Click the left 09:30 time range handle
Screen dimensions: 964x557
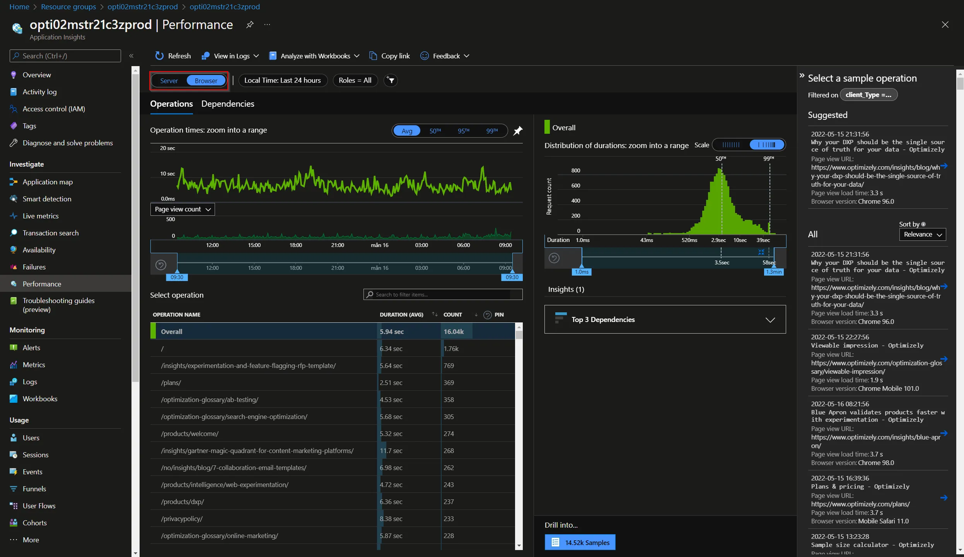click(177, 277)
